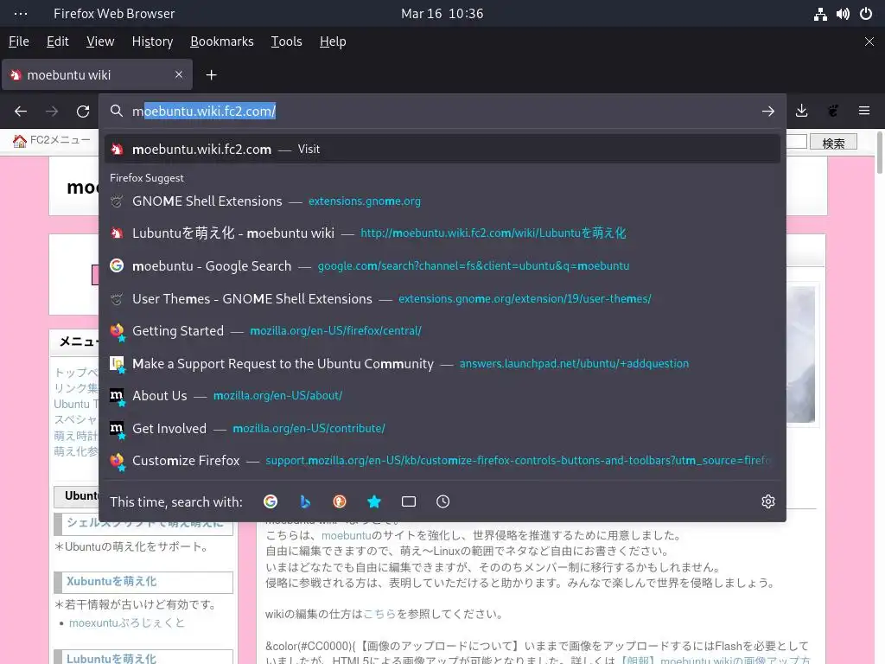Select User Themes - GNOME Shell Extensions suggestion
Image resolution: width=885 pixels, height=664 pixels.
pyautogui.click(x=442, y=298)
